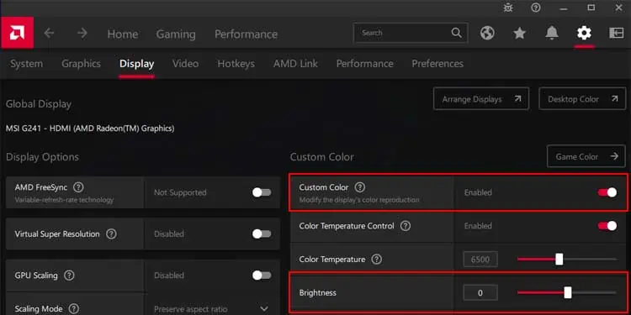Click 'Variable-refresh-rate technology' description text
Viewport: 631px width, 315px height.
64,200
